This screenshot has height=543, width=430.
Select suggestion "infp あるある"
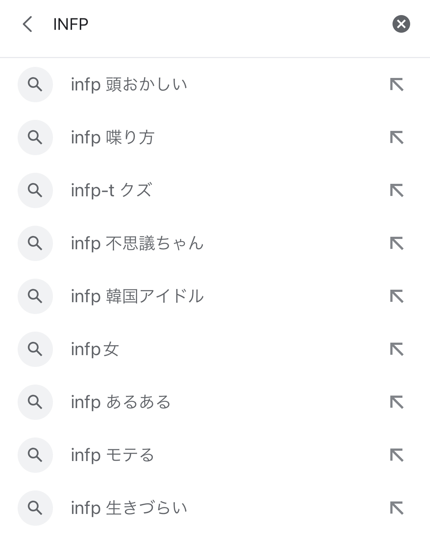coord(121,402)
